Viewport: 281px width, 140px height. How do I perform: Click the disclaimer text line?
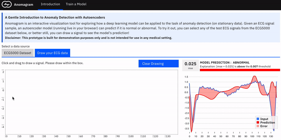(89, 38)
